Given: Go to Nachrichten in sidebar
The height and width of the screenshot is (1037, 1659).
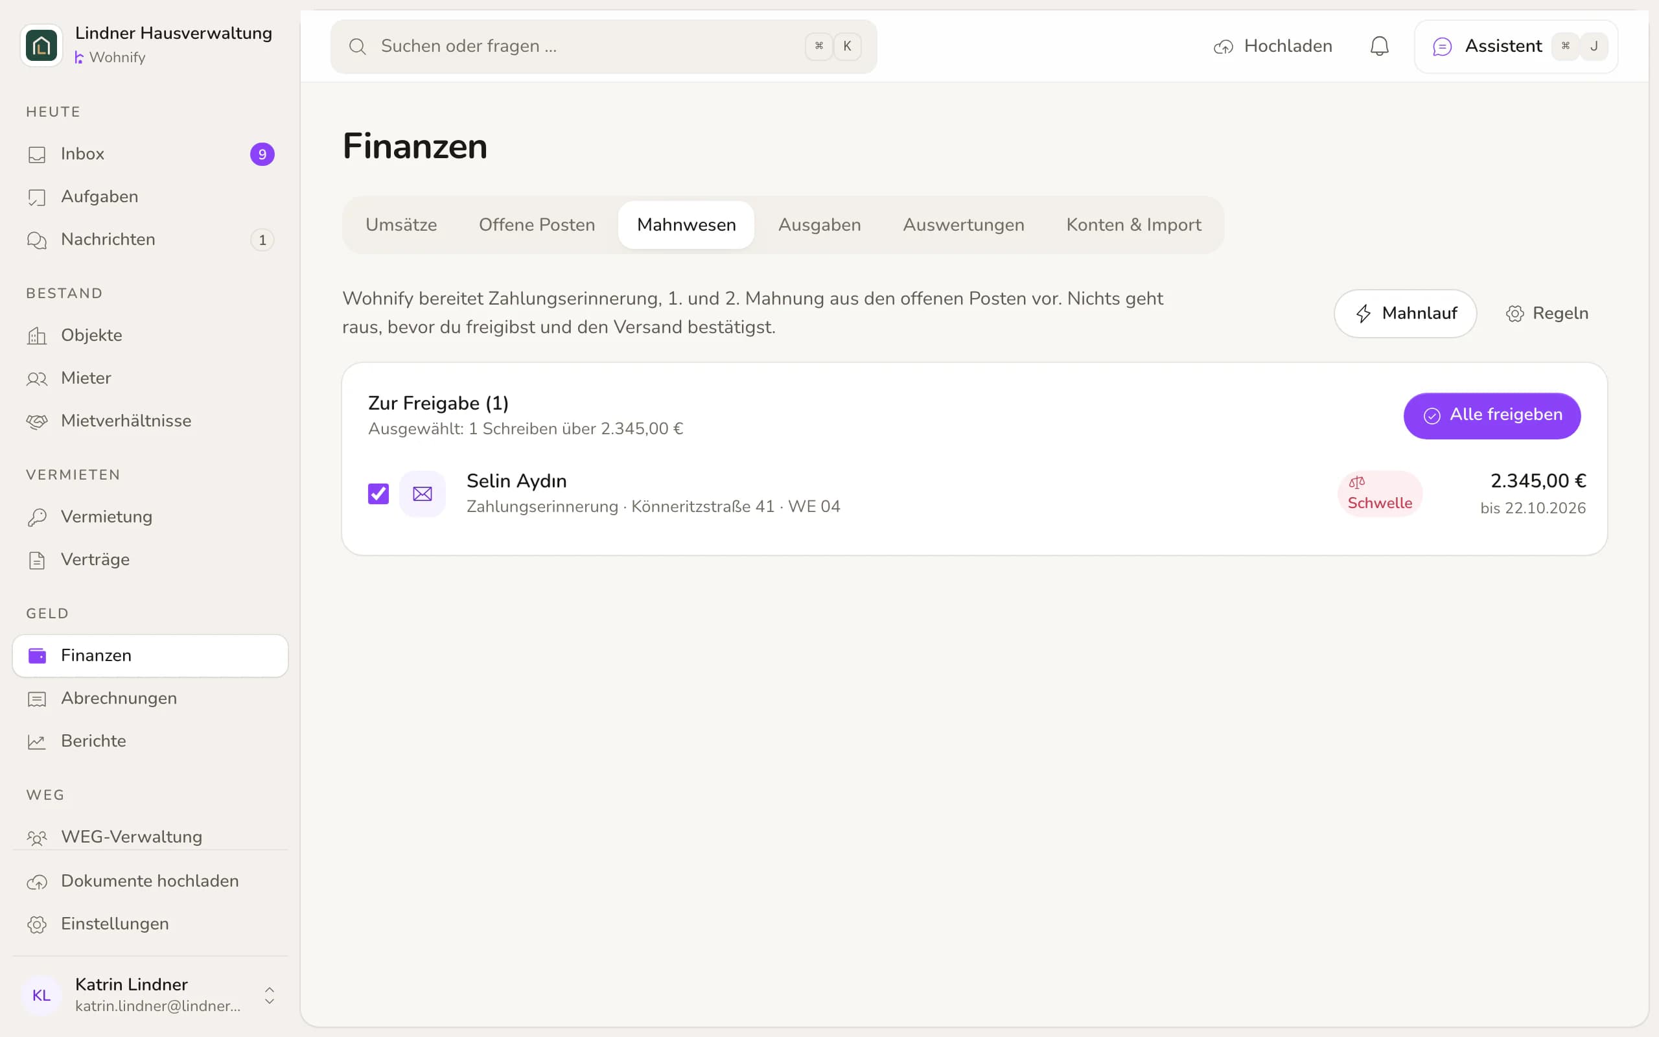Looking at the screenshot, I should 150,239.
